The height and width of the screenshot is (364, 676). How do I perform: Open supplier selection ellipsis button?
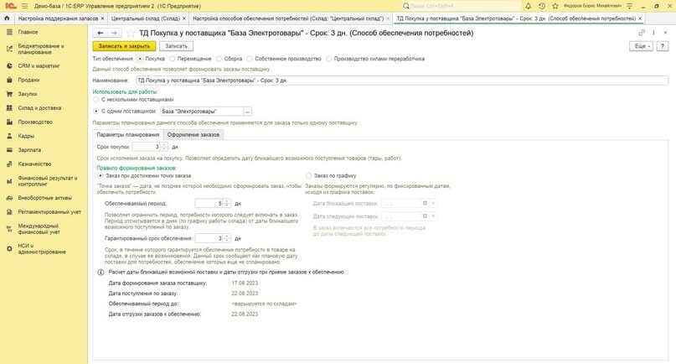[247, 112]
